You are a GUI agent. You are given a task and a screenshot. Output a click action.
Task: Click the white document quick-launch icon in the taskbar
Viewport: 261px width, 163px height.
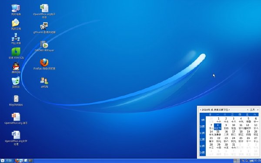pos(26,161)
